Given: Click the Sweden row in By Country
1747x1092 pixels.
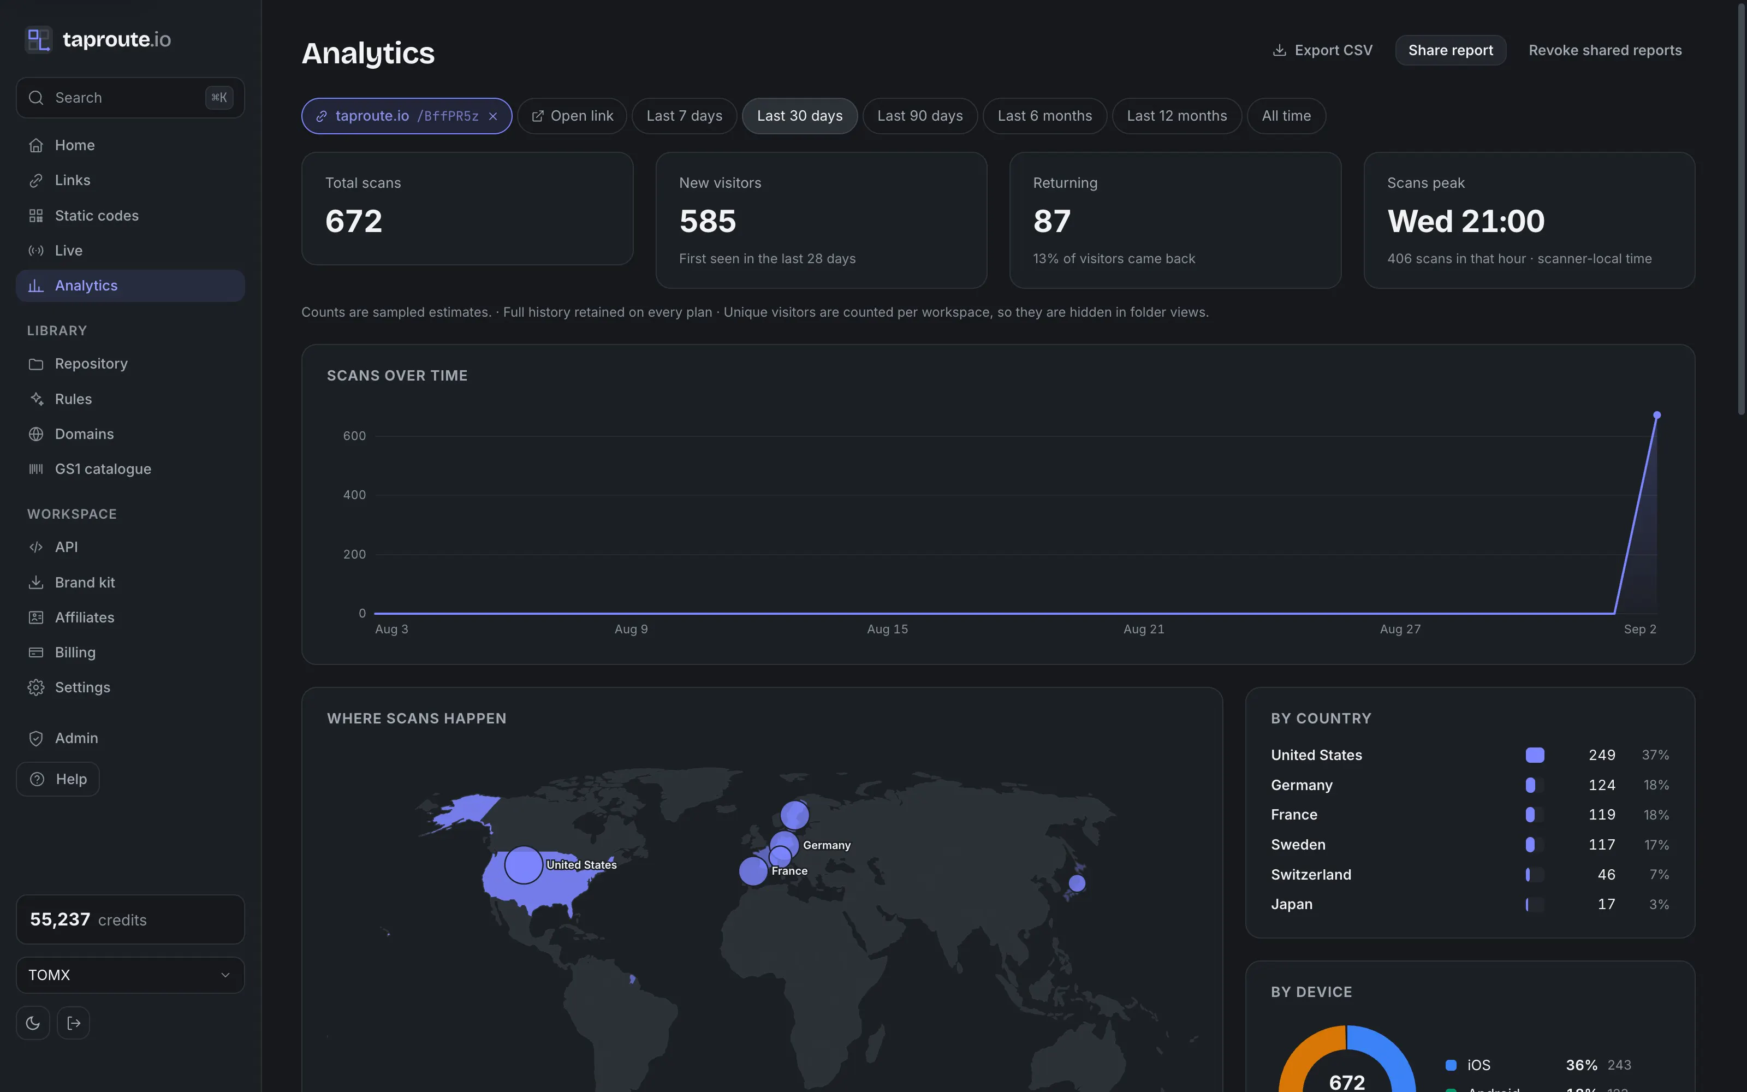Looking at the screenshot, I should (x=1470, y=845).
